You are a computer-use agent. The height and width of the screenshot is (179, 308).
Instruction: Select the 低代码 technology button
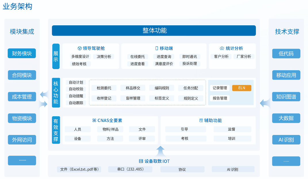pyautogui.click(x=286, y=54)
